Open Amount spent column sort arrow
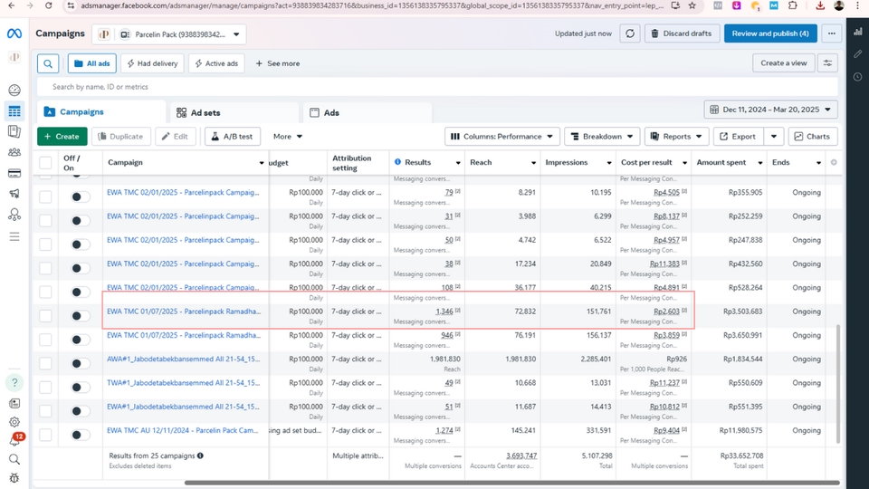Viewport: 869px width, 489px height. click(760, 163)
